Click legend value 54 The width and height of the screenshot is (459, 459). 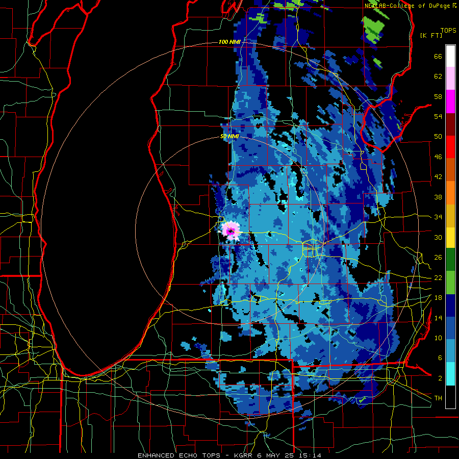[x=438, y=116]
